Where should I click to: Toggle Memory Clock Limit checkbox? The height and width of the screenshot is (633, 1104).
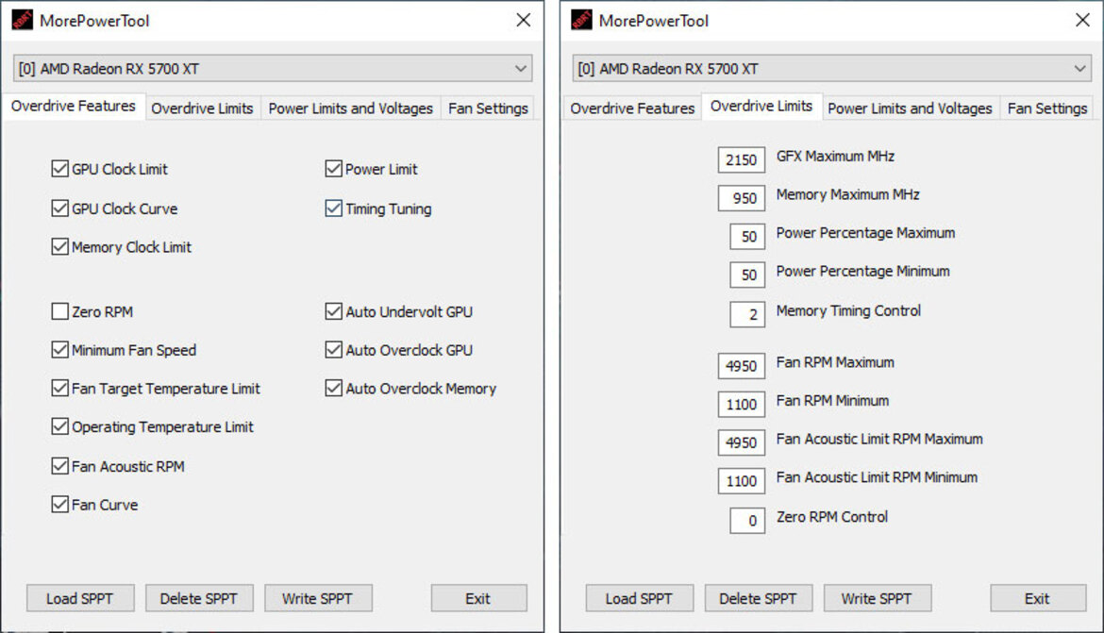[x=59, y=247]
